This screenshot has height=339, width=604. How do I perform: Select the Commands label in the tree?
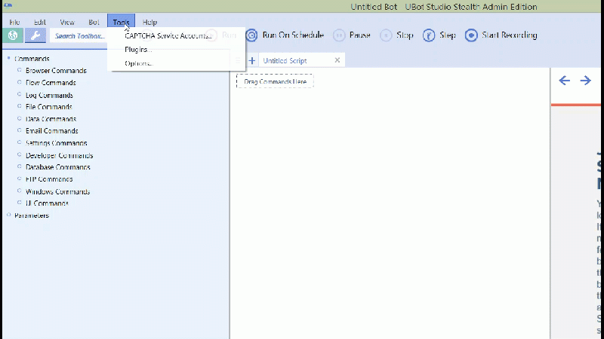(x=32, y=59)
